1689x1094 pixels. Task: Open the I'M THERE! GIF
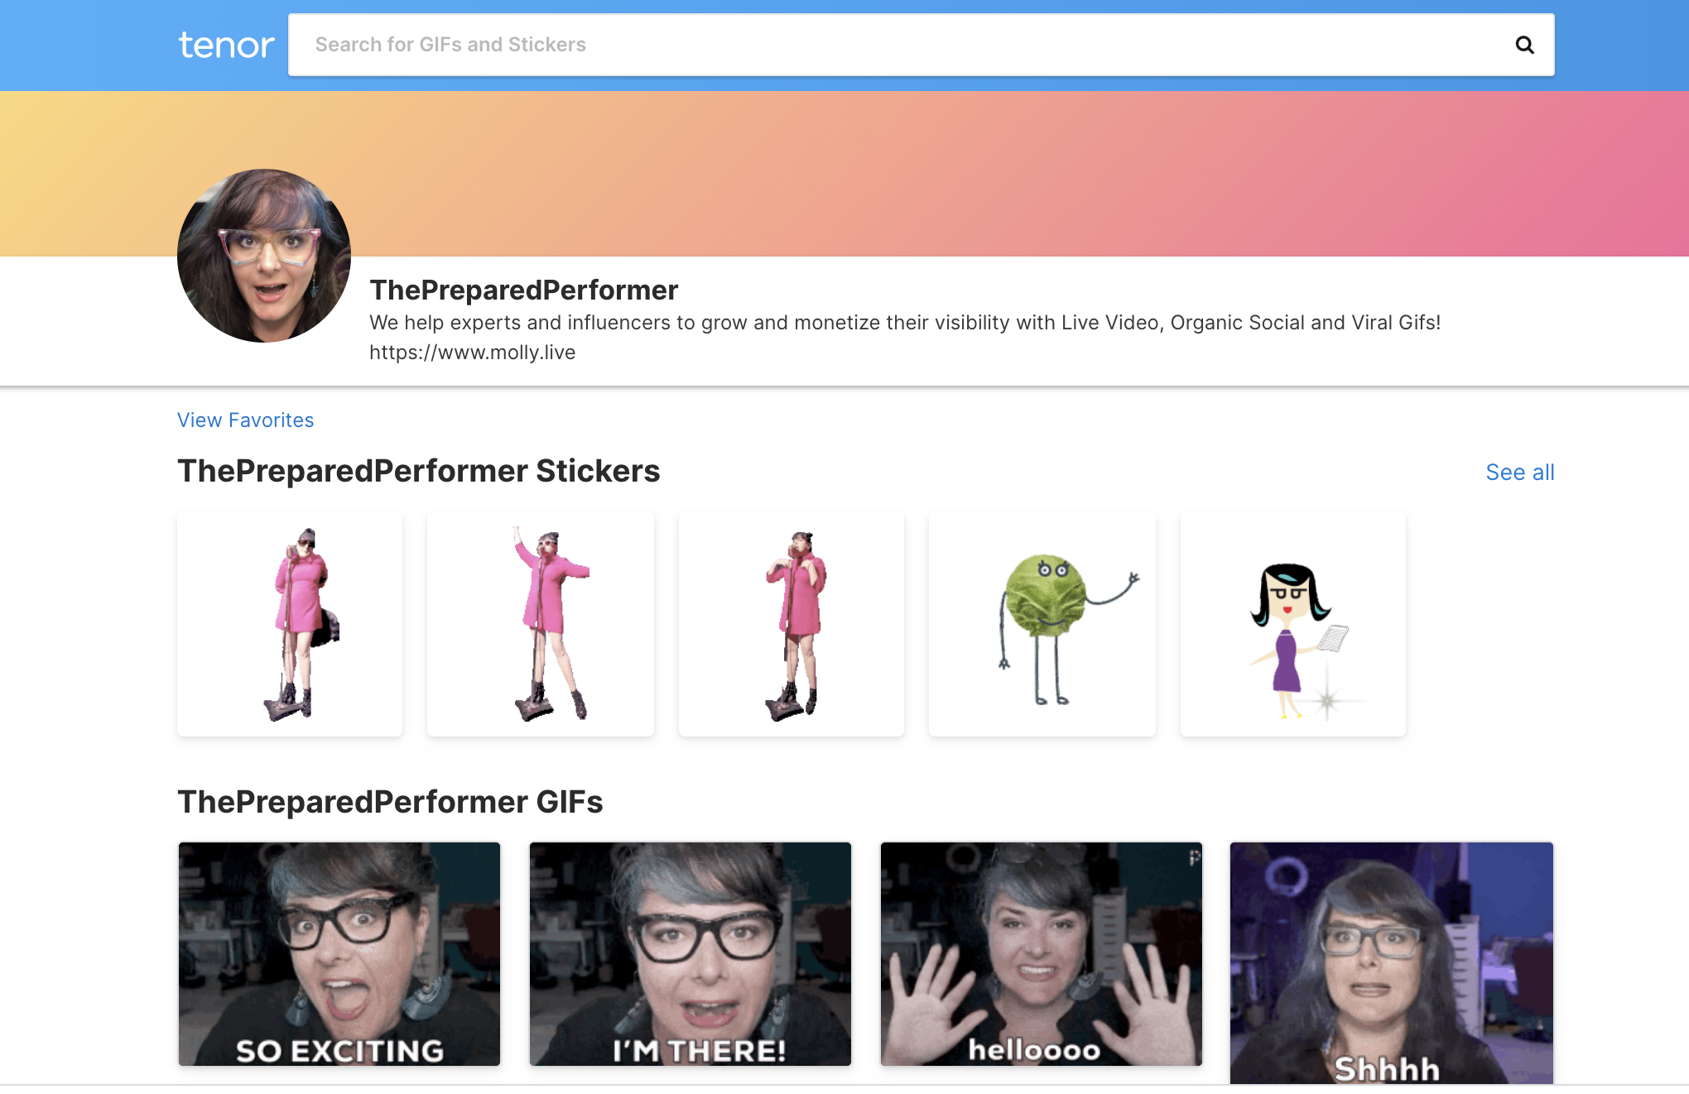[691, 954]
